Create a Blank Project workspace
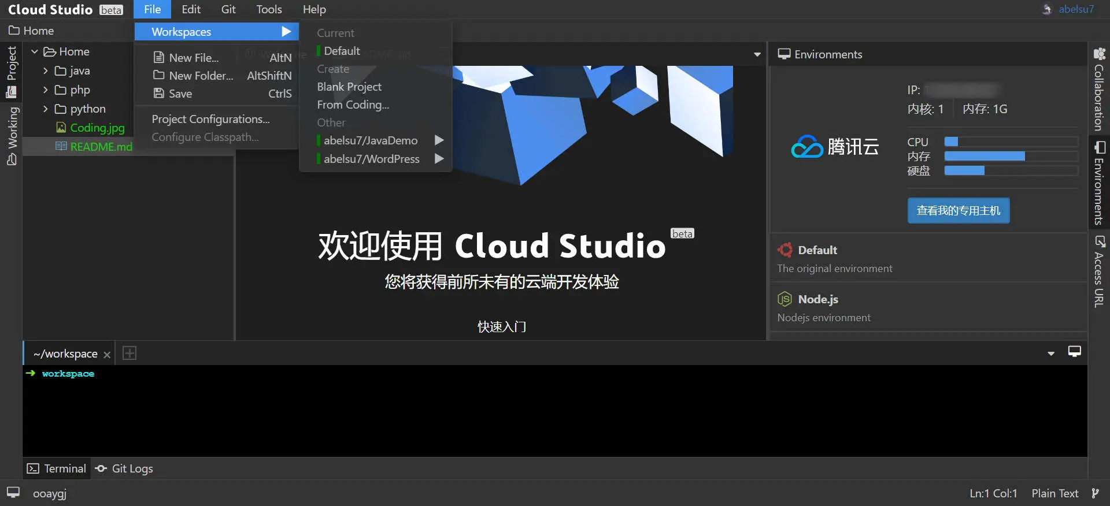1110x506 pixels. 349,87
